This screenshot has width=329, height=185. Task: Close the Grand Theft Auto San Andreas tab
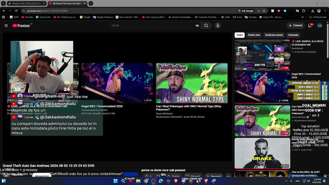point(85,4)
